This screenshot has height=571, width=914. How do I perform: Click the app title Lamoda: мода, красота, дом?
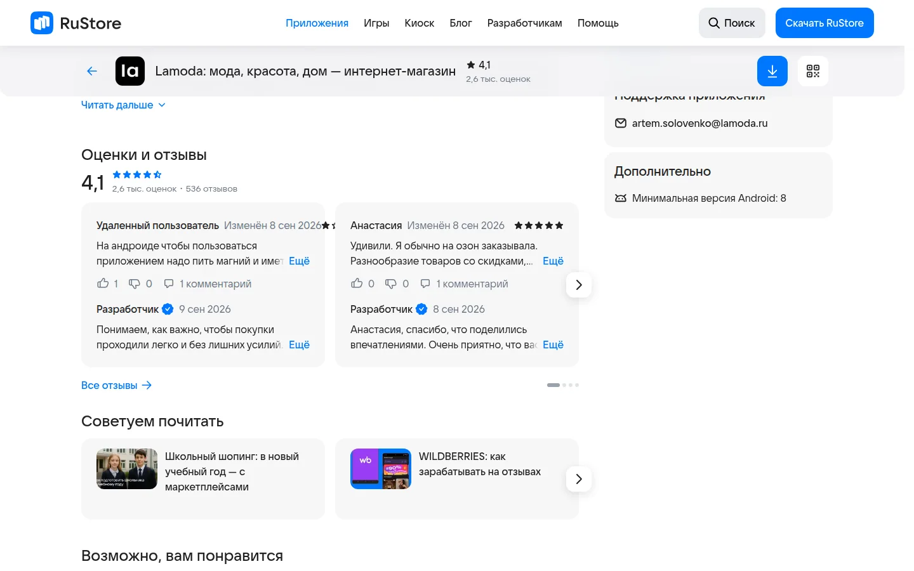click(x=305, y=71)
